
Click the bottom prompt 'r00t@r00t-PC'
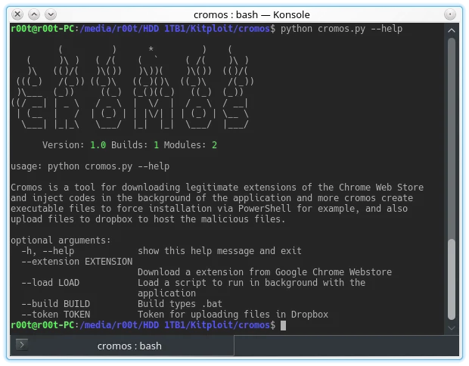42,325
